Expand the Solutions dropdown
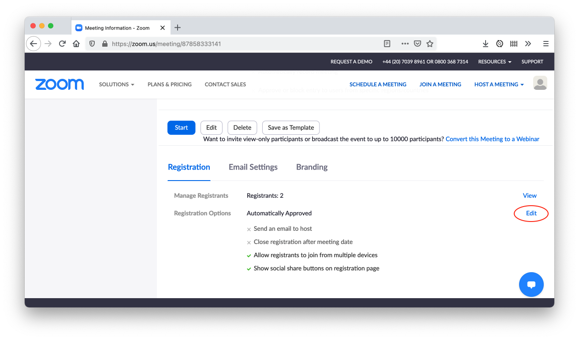Image resolution: width=579 pixels, height=340 pixels. tap(116, 84)
